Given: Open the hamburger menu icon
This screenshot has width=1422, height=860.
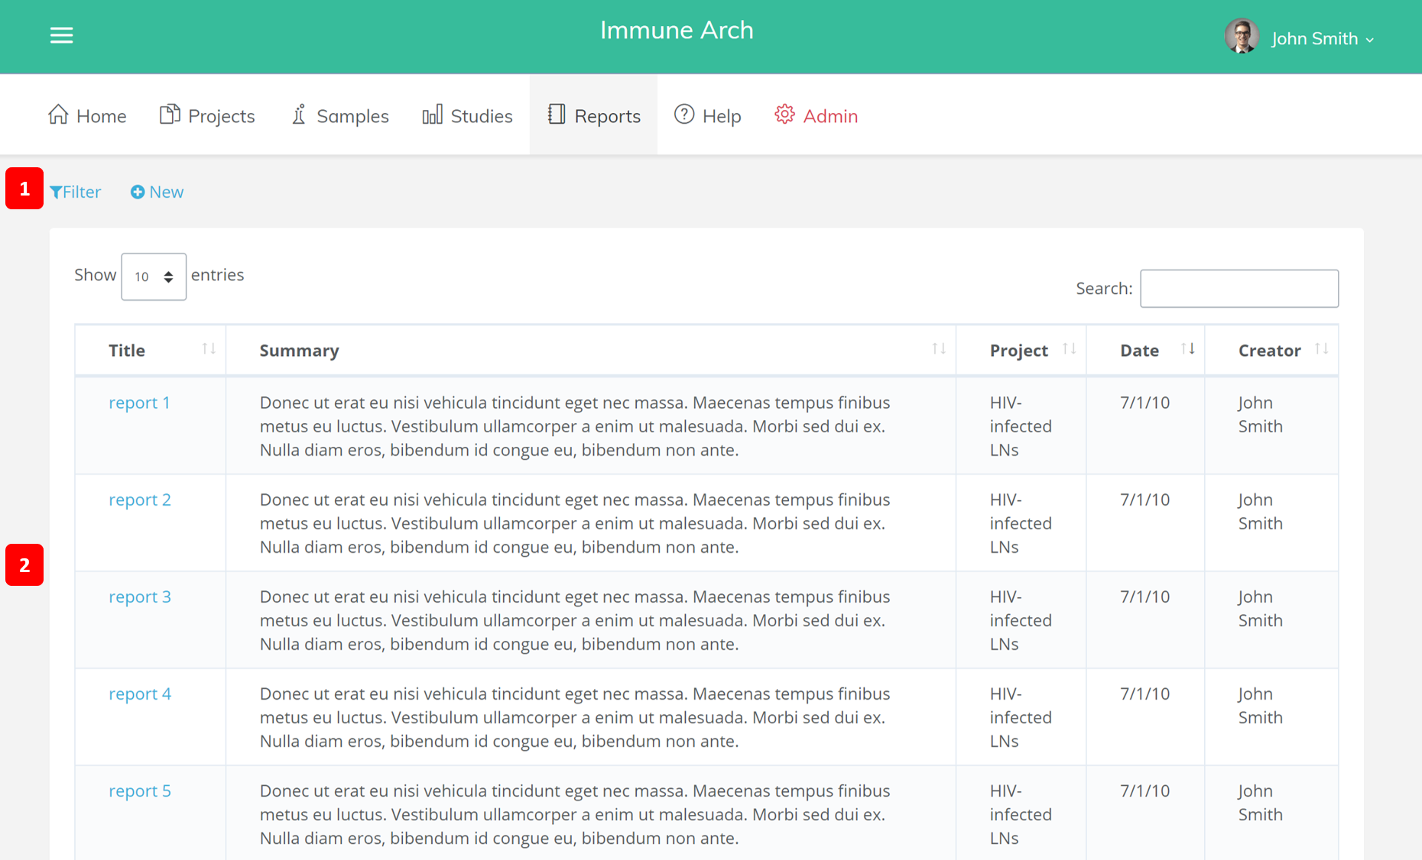Looking at the screenshot, I should point(61,35).
